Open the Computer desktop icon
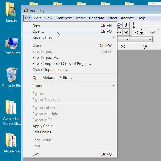161x161 pixels. click(x=12, y=46)
